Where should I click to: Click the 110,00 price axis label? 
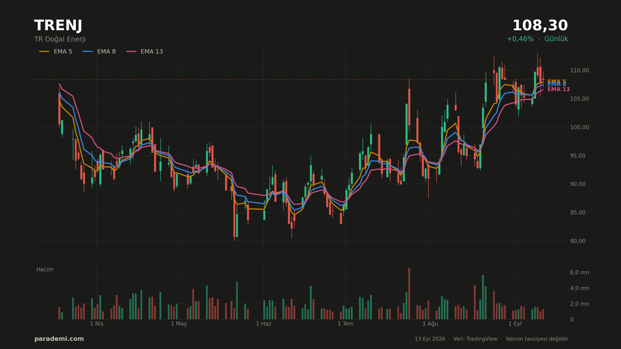[x=579, y=71]
